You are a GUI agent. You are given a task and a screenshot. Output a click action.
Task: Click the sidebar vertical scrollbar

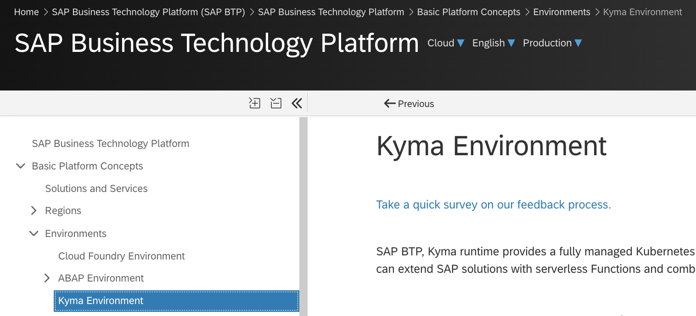click(x=303, y=216)
